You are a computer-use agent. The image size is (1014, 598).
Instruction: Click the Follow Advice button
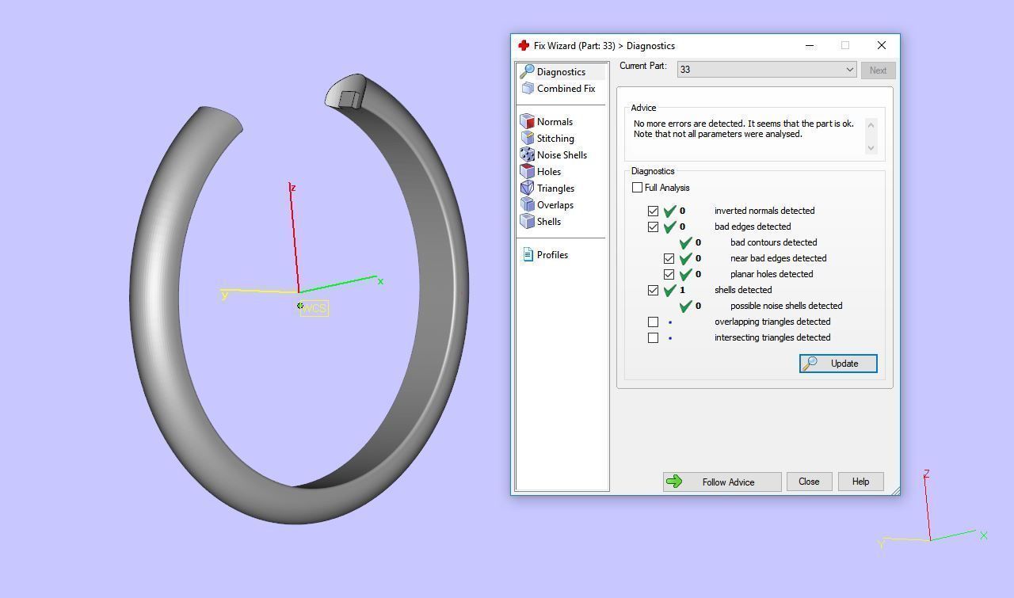[722, 482]
